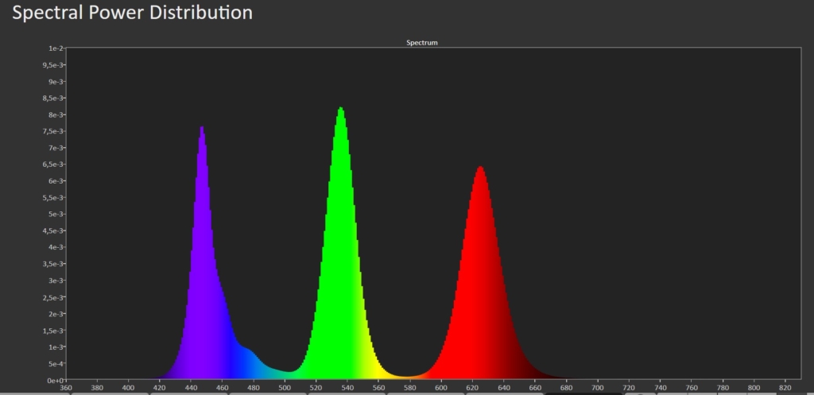The height and width of the screenshot is (395, 814).
Task: Click the 700 wavelength axis label
Action: coord(598,388)
